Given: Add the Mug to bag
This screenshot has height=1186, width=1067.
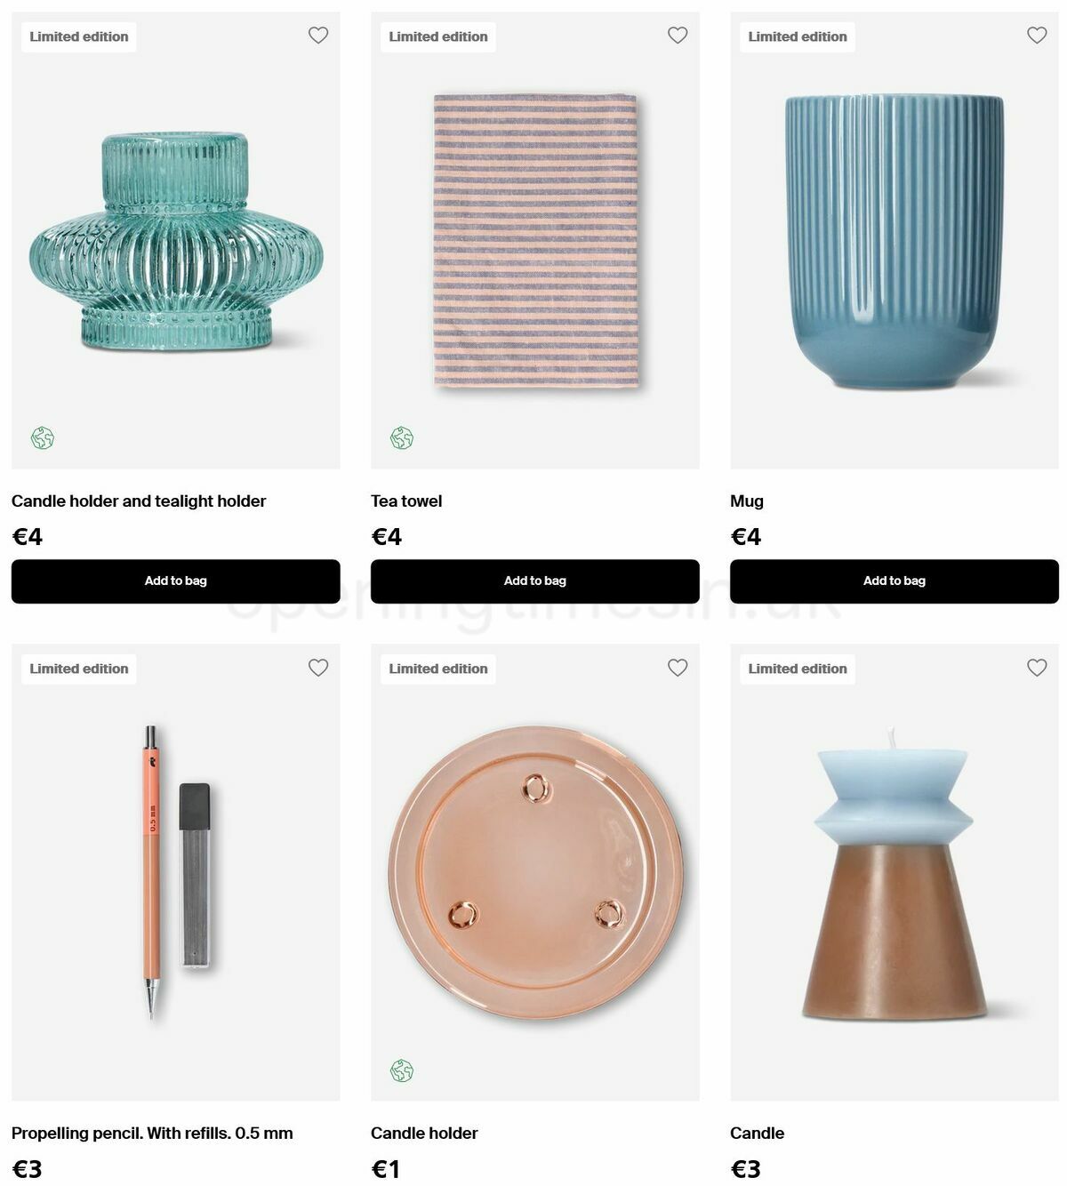Looking at the screenshot, I should [895, 581].
